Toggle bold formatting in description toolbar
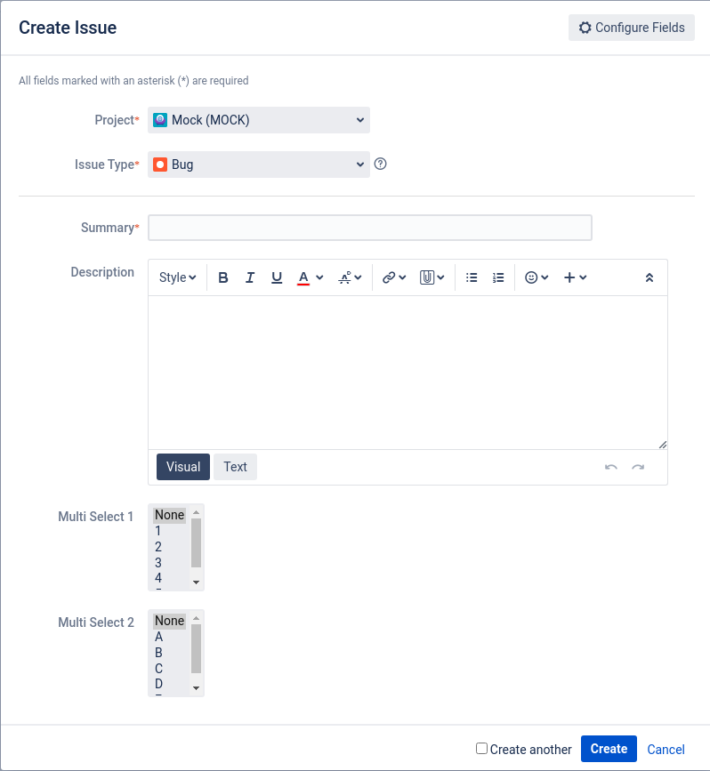The image size is (710, 771). point(223,277)
